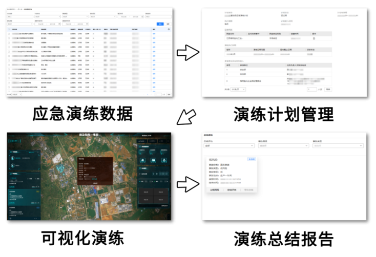Click the page-jump input in plan management panel
Screen dimensions: 376x257
(x=312, y=89)
